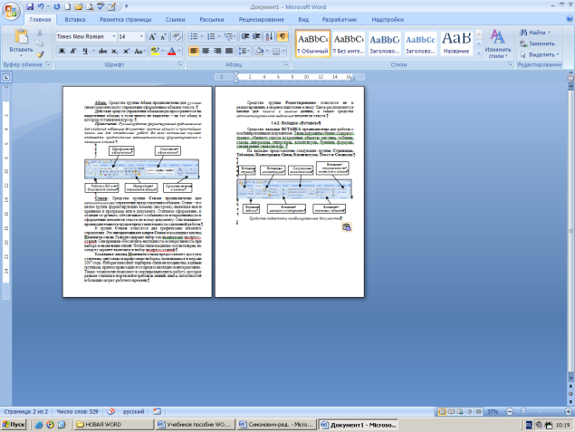Image resolution: width=575 pixels, height=432 pixels.
Task: Toggle paragraph marks ¶ display
Action: (x=282, y=36)
